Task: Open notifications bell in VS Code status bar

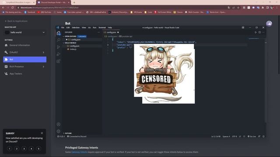Action: coord(263,137)
